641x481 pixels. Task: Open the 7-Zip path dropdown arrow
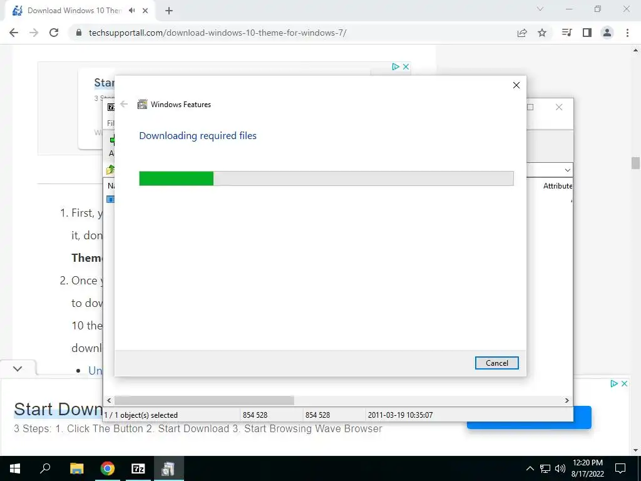pyautogui.click(x=567, y=170)
